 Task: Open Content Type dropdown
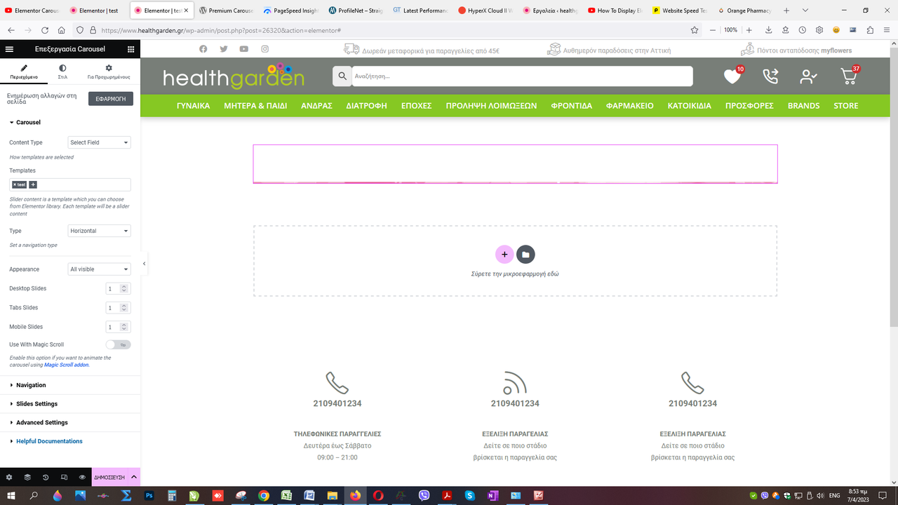coord(99,142)
